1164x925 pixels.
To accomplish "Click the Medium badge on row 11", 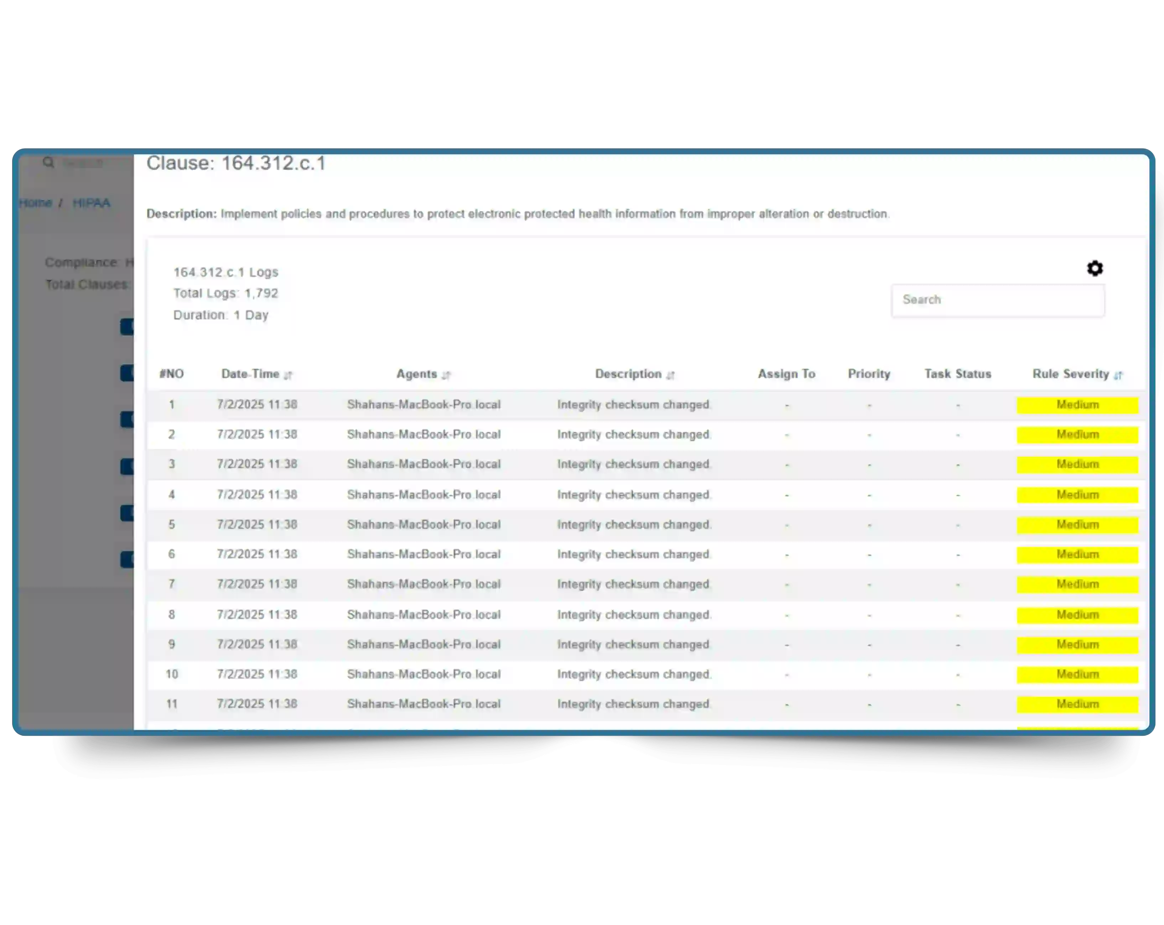I will tap(1077, 704).
